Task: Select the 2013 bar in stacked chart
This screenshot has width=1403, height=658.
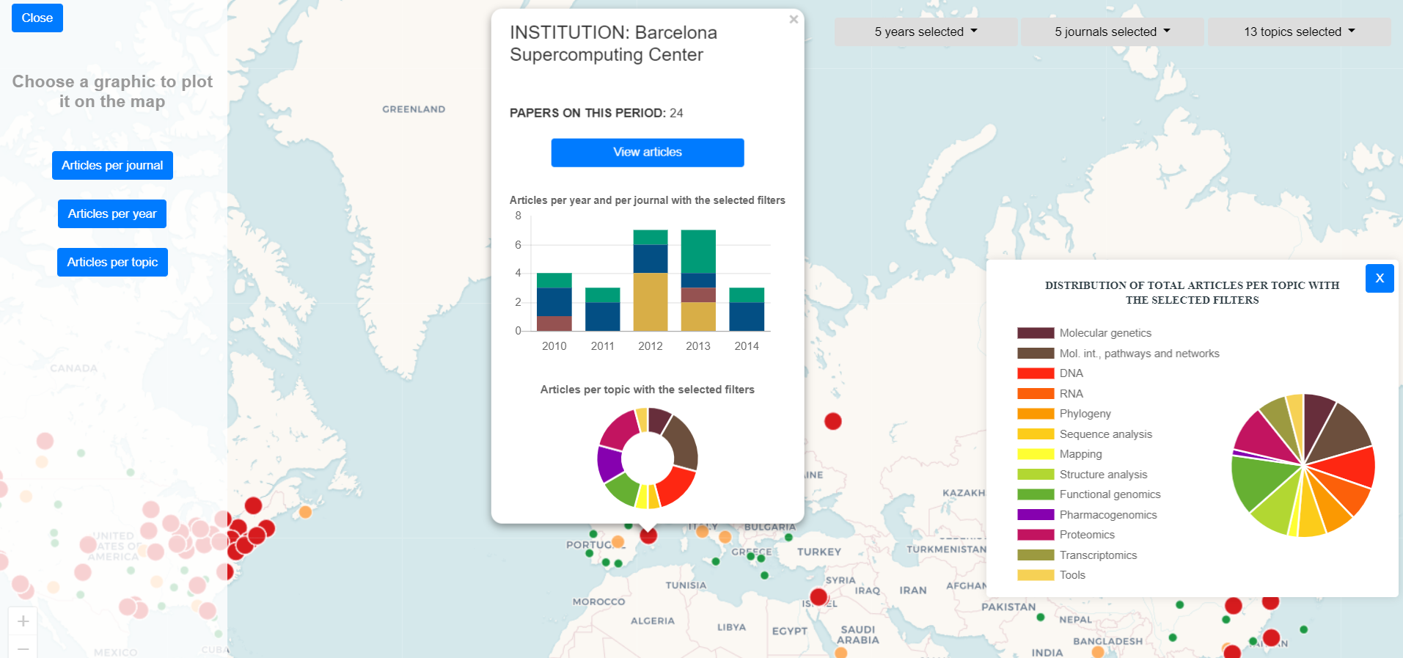Action: [x=698, y=280]
